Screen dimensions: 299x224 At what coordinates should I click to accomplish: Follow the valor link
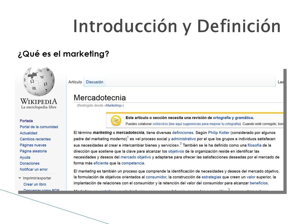tap(251, 177)
